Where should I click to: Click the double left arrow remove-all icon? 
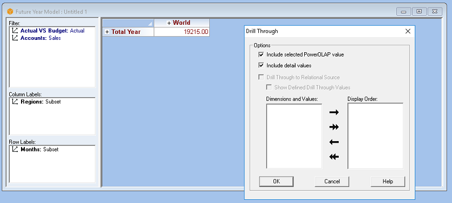tap(334, 157)
